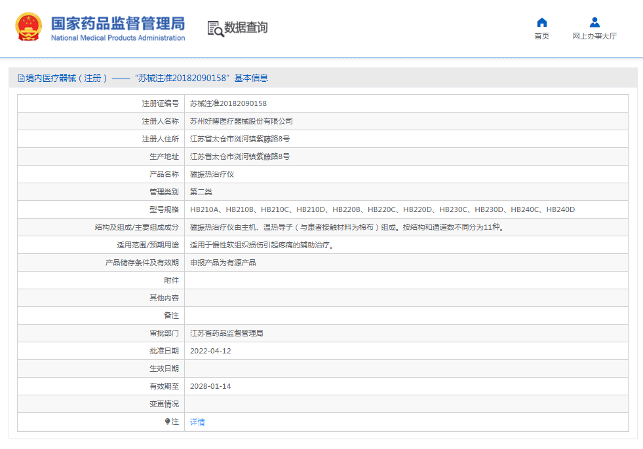The width and height of the screenshot is (643, 449).
Task: Click the 国家药品监督管理局 site title
Action: 118,23
